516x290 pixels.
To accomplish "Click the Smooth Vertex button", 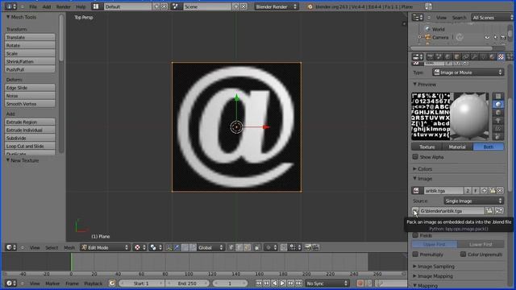I will 30,104.
